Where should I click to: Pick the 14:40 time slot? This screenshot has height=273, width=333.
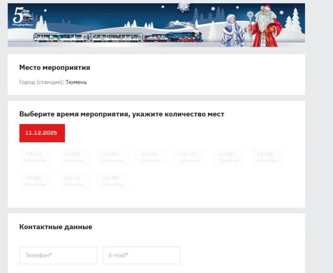pos(151,157)
